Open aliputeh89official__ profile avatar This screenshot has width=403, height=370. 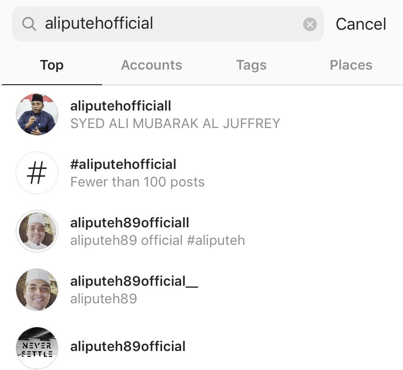[37, 290]
